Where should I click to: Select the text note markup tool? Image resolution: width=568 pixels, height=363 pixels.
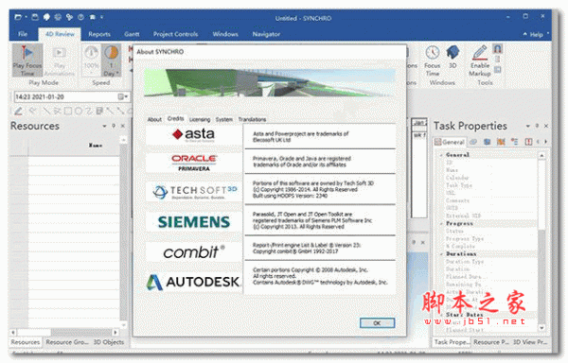click(99, 112)
